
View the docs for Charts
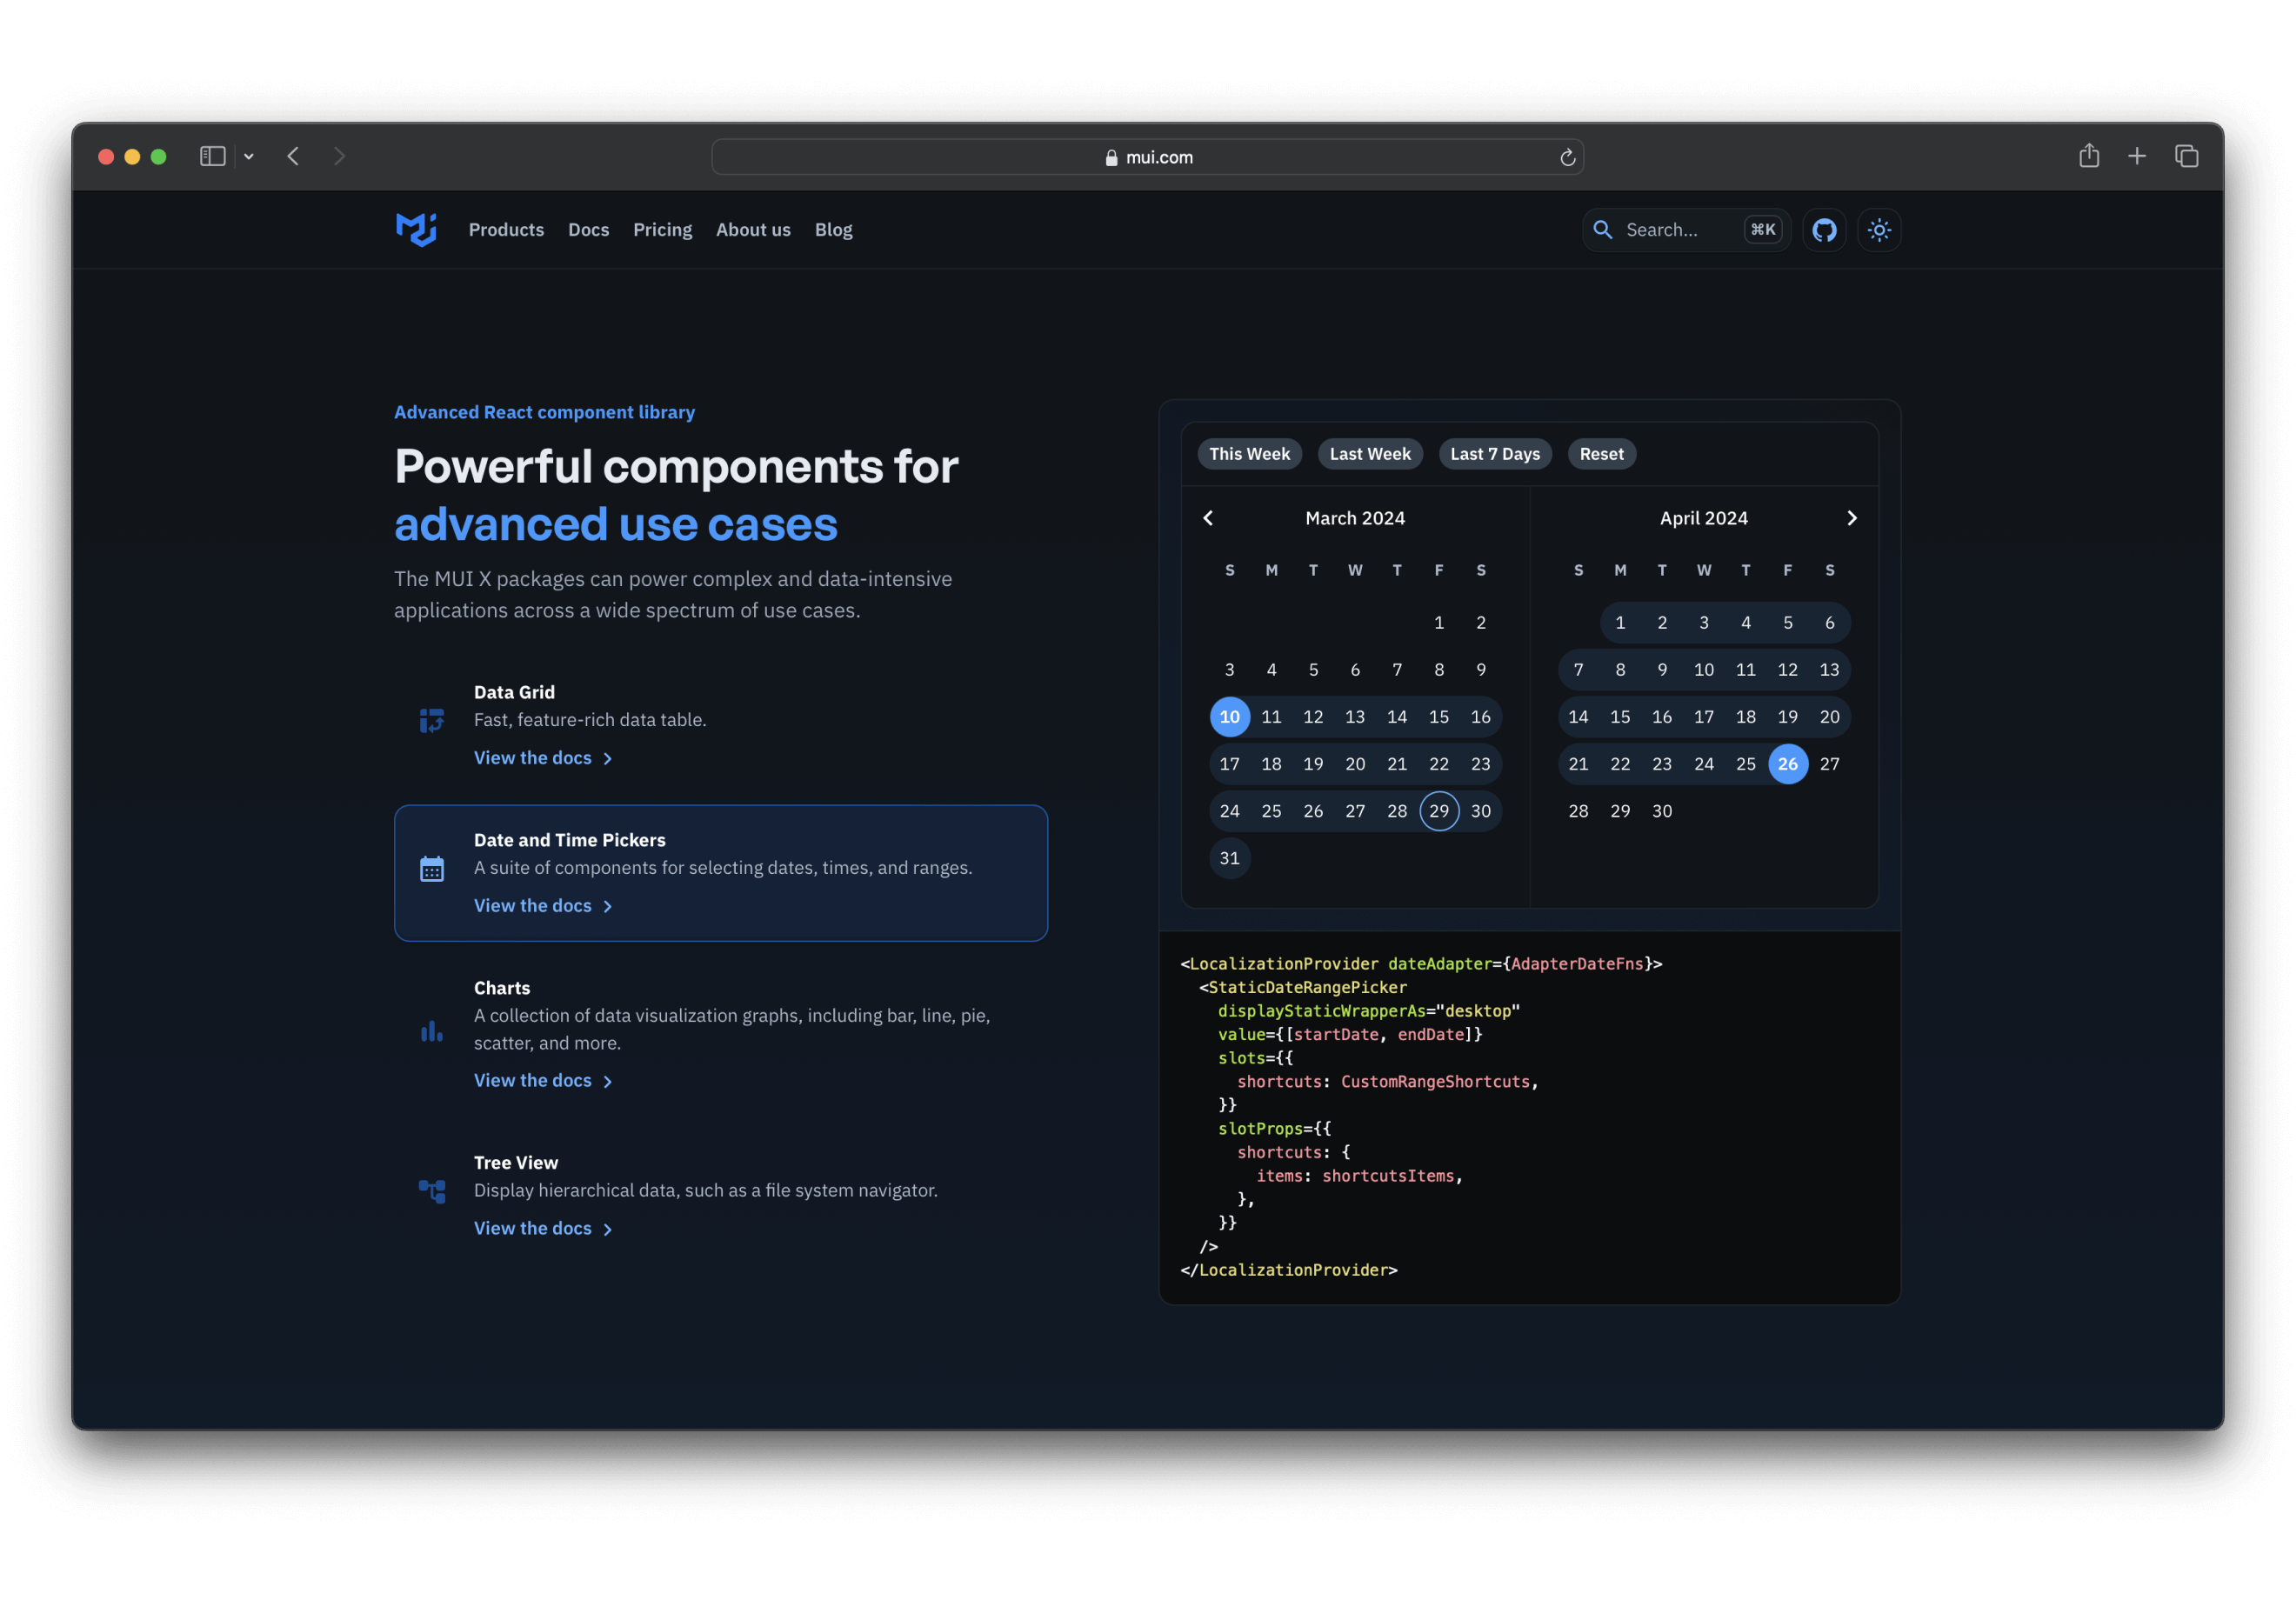(x=543, y=1081)
